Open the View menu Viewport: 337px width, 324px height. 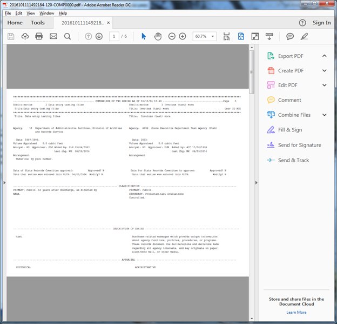(31, 13)
